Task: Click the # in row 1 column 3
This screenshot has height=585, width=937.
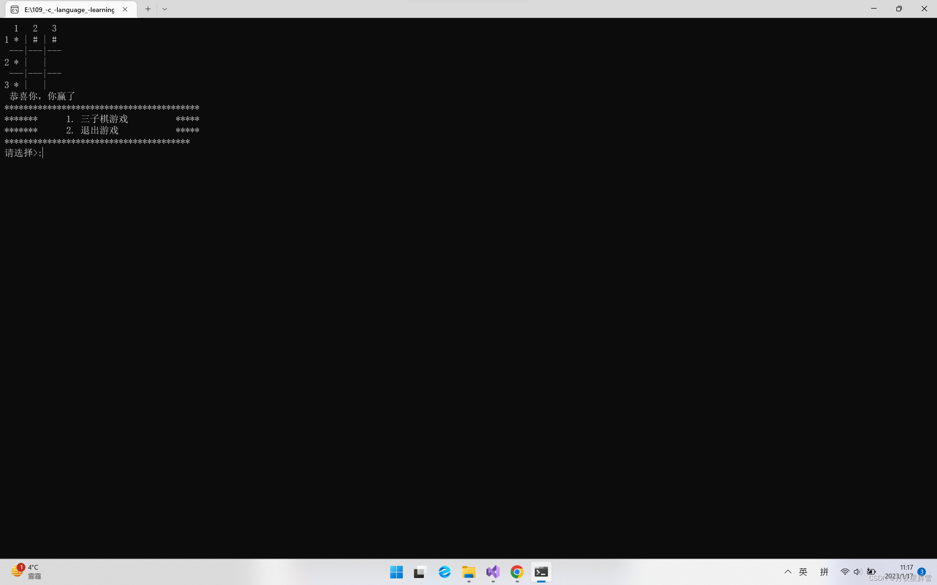Action: [54, 39]
